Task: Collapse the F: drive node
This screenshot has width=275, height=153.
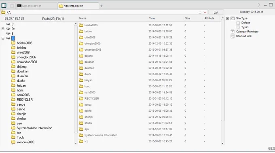Action: [x=3, y=38]
